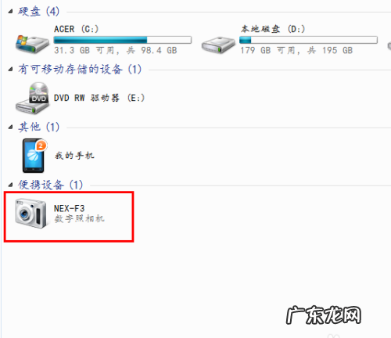Click the C: drive capacity bar
The image size is (391, 338).
pyautogui.click(x=123, y=40)
